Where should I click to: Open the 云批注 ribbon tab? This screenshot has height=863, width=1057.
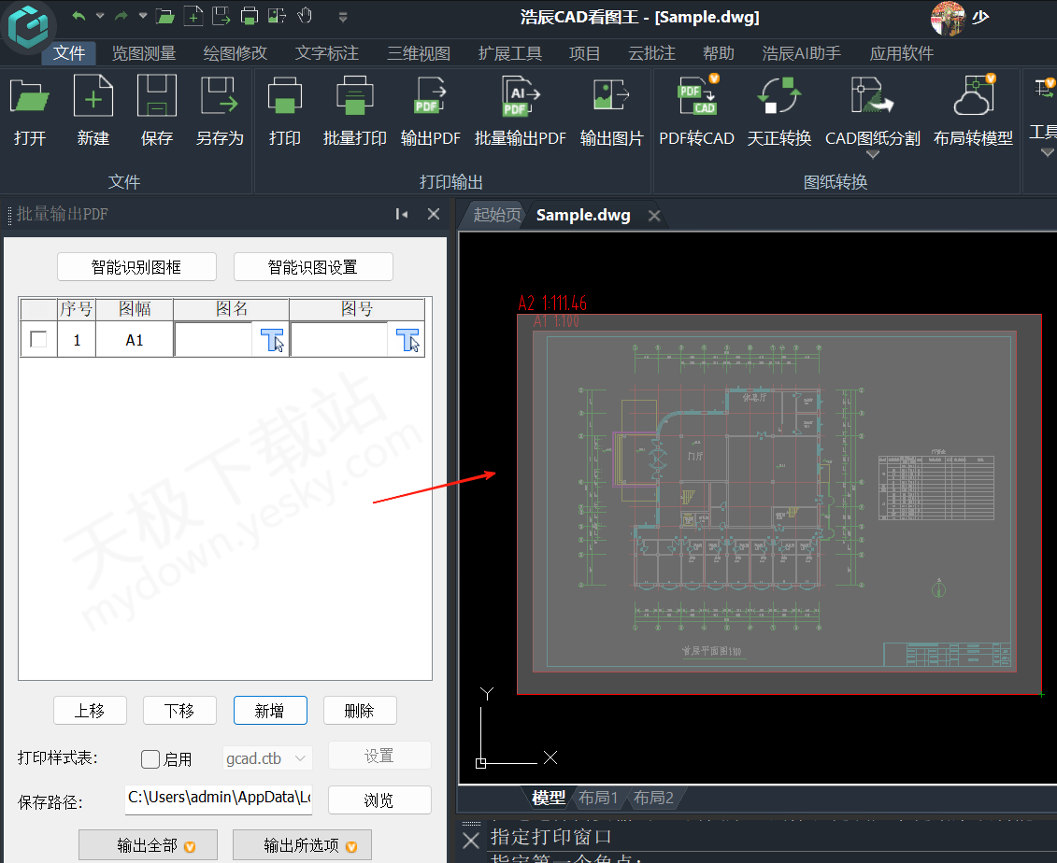tap(651, 53)
